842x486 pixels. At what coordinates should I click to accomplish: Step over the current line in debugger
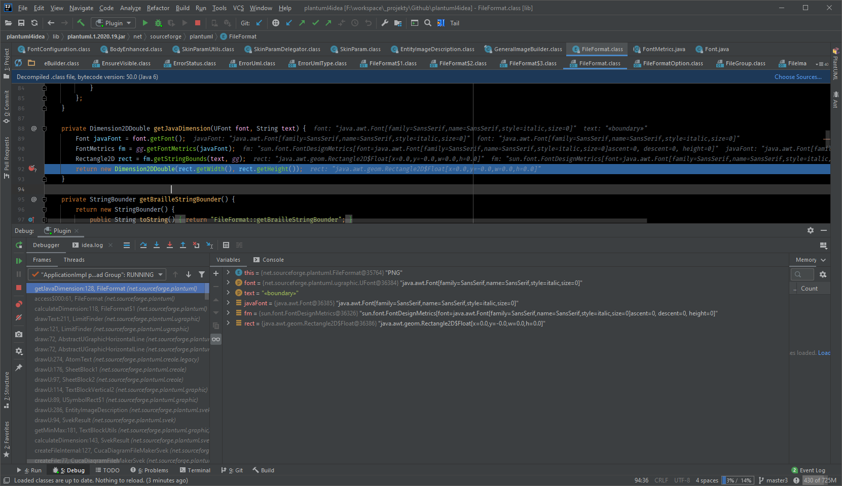pos(143,245)
